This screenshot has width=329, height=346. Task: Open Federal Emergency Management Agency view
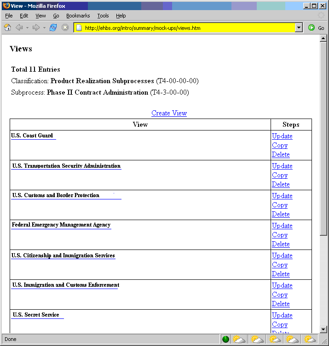coord(61,225)
